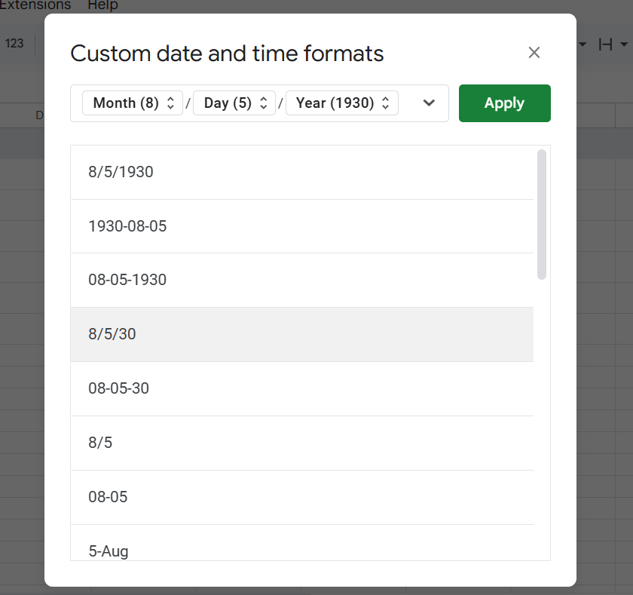Close the Custom date and time formats dialog
Viewport: 633px width, 595px height.
tap(534, 53)
